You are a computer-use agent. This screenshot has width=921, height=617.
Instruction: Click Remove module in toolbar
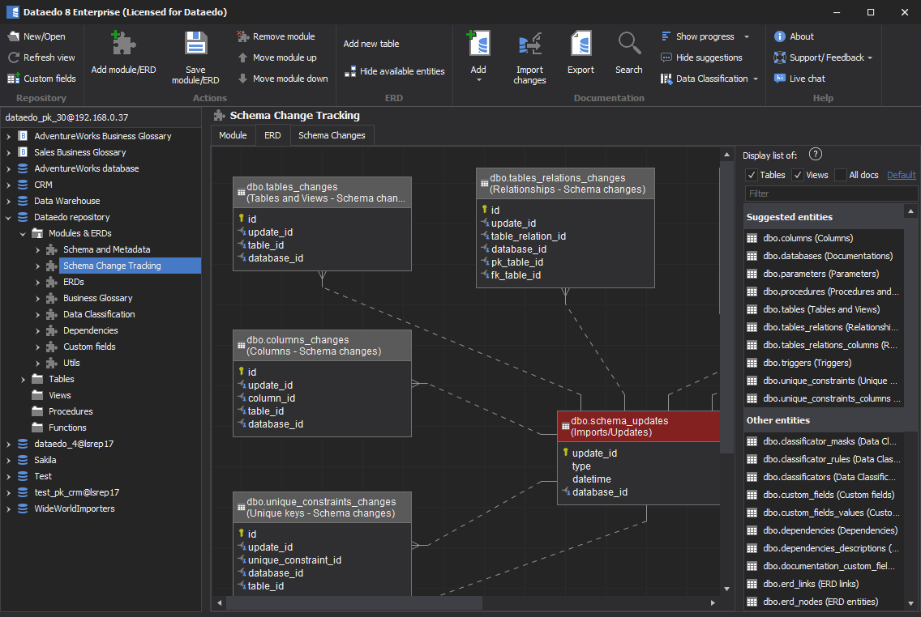(x=276, y=36)
